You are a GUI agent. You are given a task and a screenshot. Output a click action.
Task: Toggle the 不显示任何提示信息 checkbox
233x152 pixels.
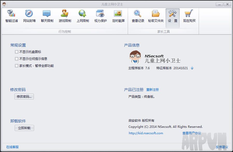coord(17,59)
